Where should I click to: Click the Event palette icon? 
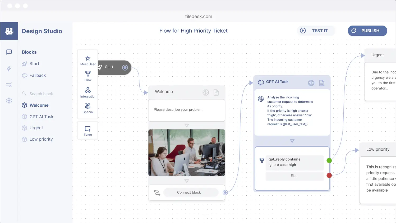click(x=88, y=129)
